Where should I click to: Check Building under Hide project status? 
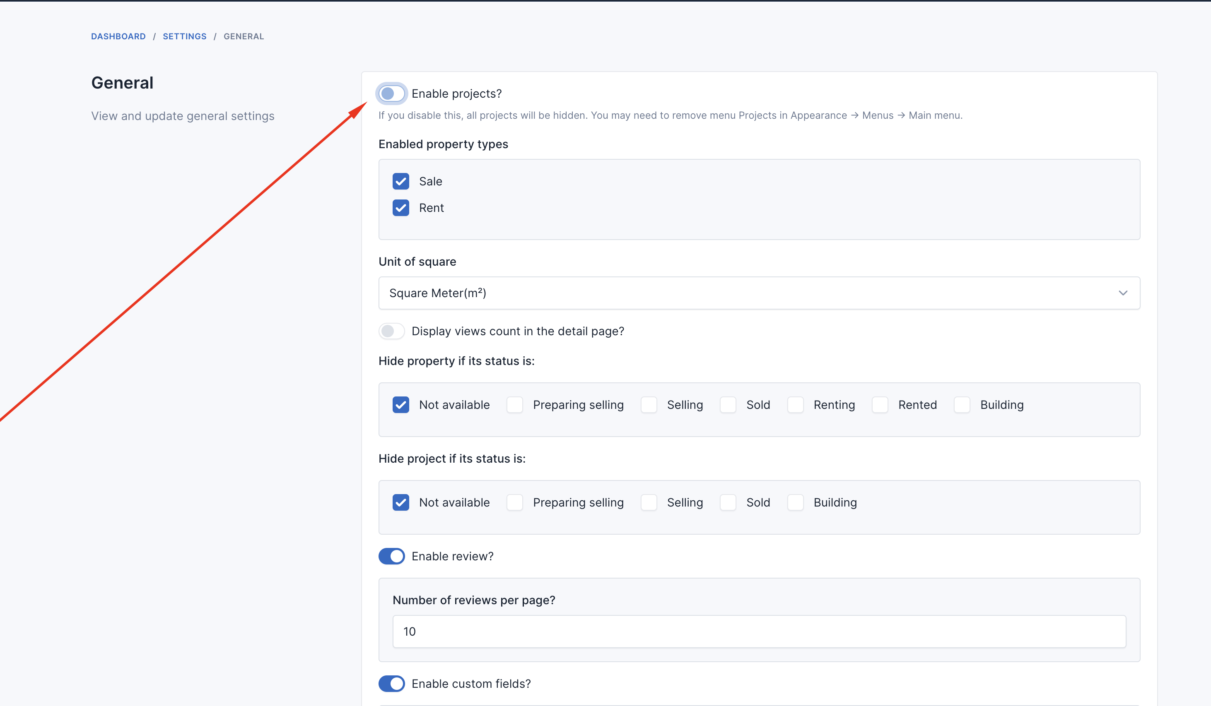pyautogui.click(x=795, y=502)
